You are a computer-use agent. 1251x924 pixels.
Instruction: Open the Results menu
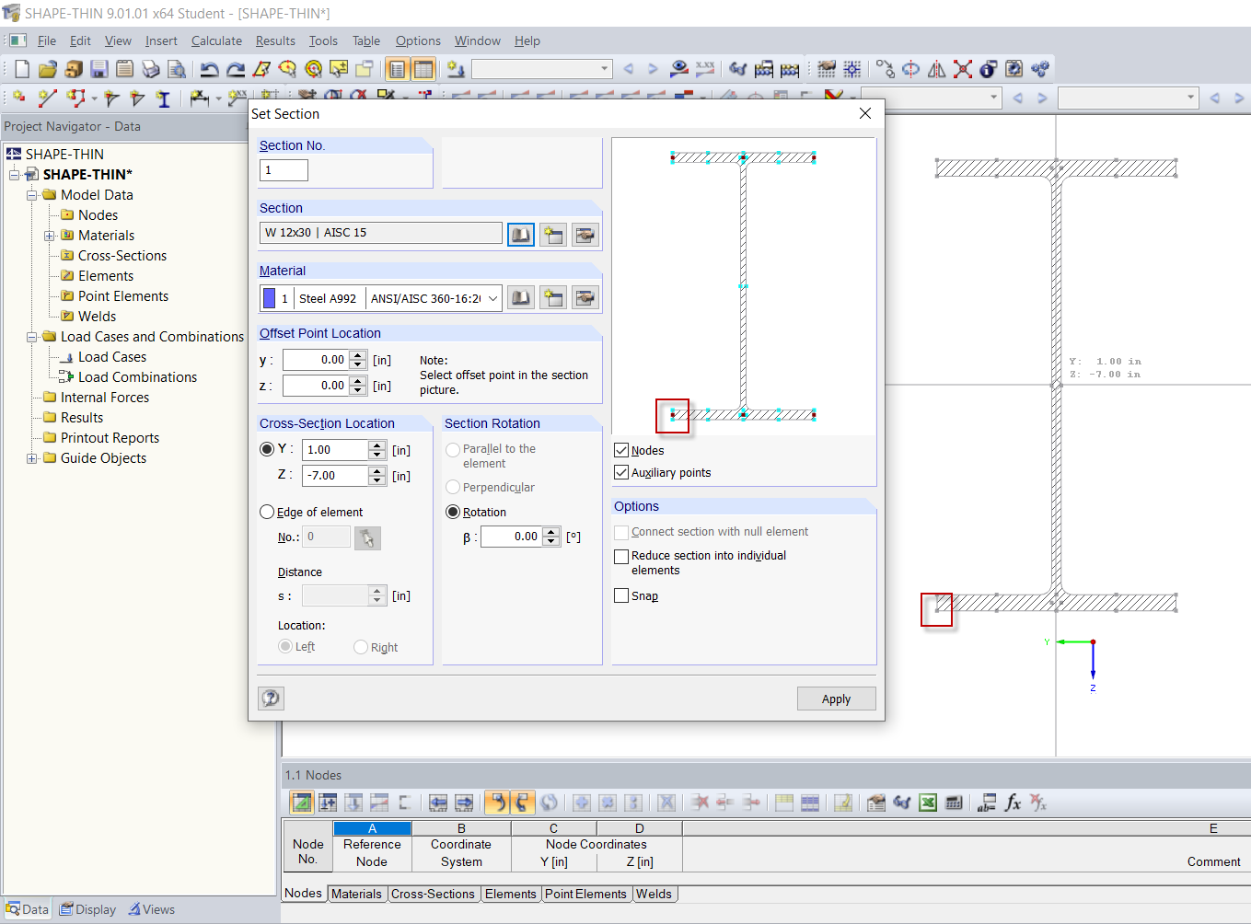click(275, 40)
